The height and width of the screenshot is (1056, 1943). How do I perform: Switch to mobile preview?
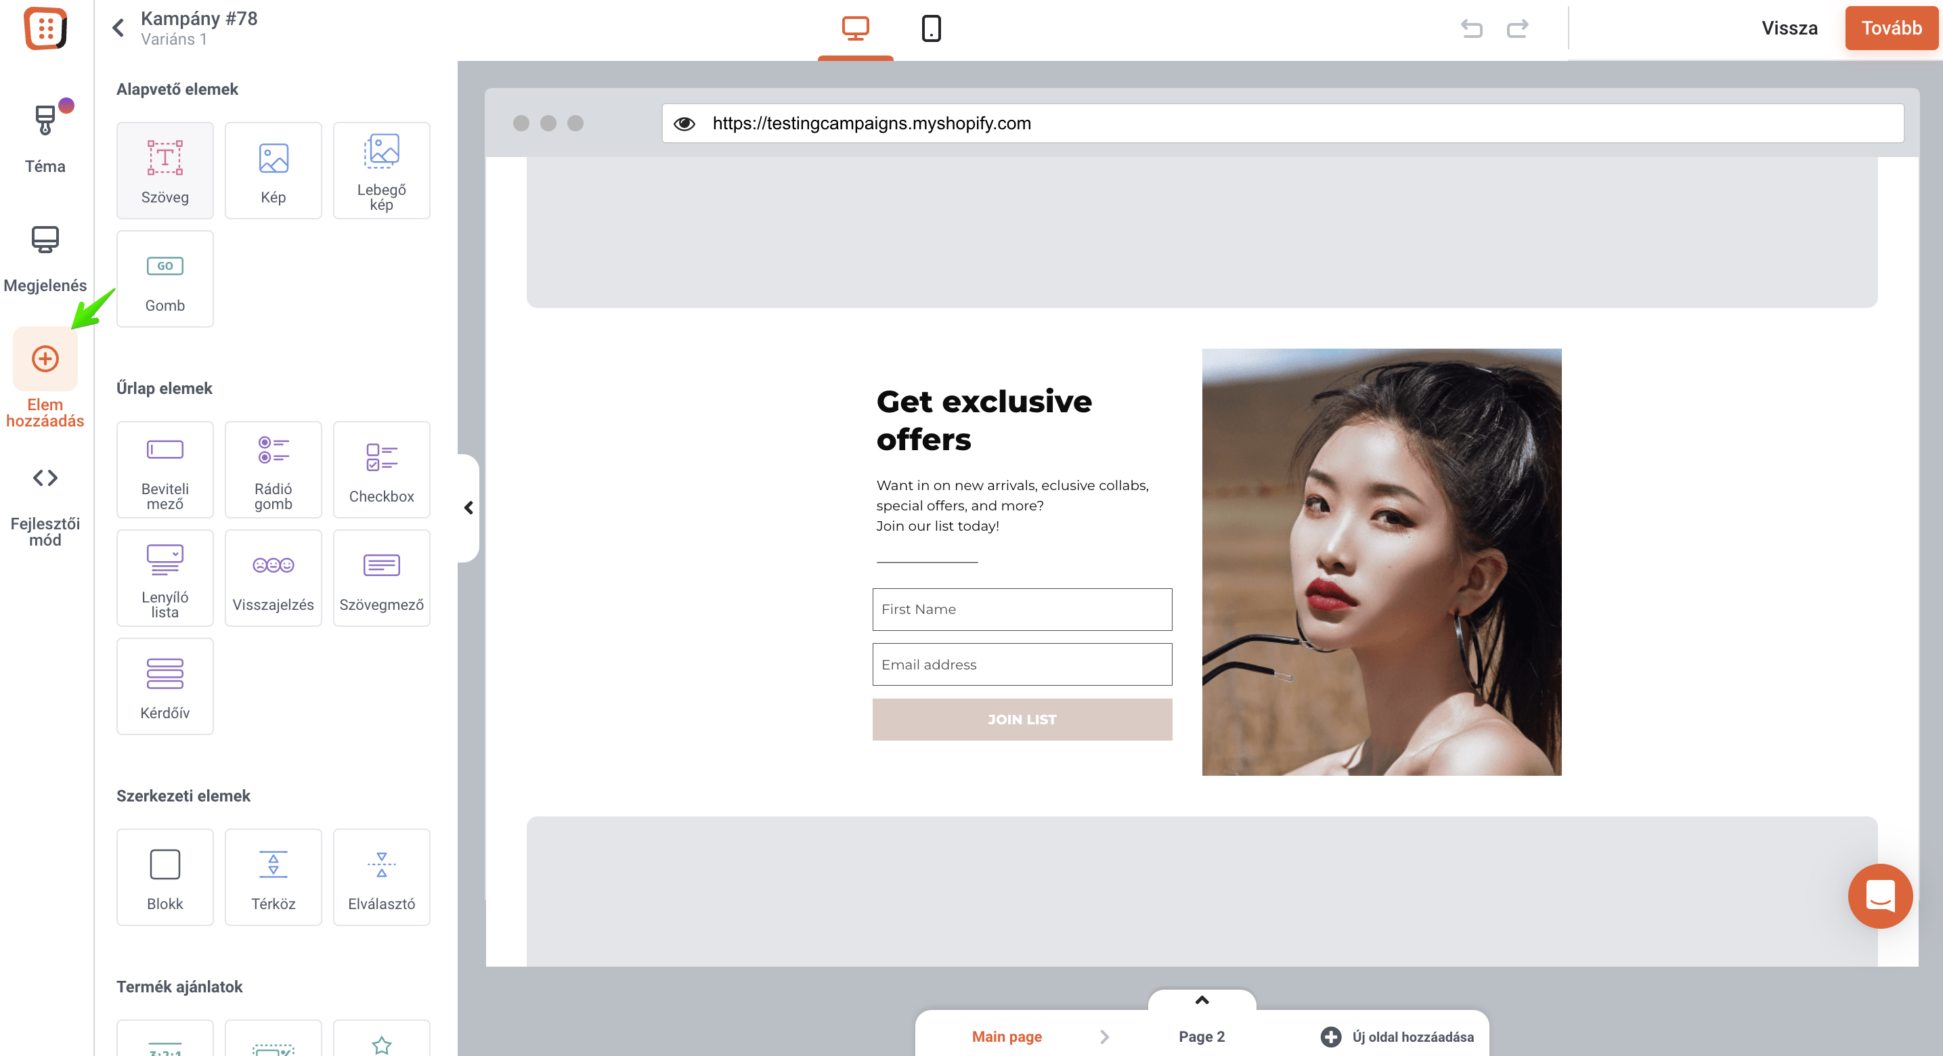point(932,28)
